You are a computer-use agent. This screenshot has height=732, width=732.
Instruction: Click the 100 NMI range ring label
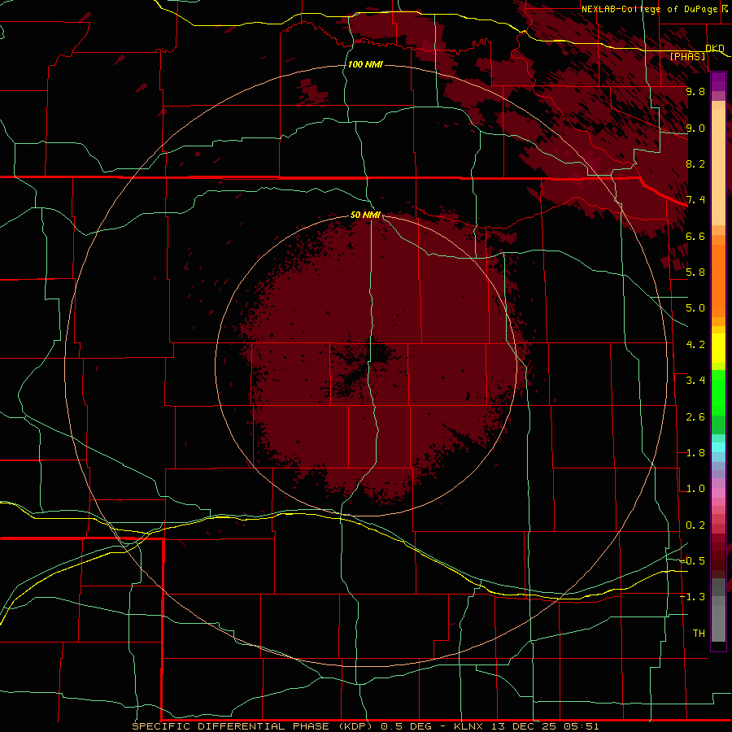click(x=365, y=64)
